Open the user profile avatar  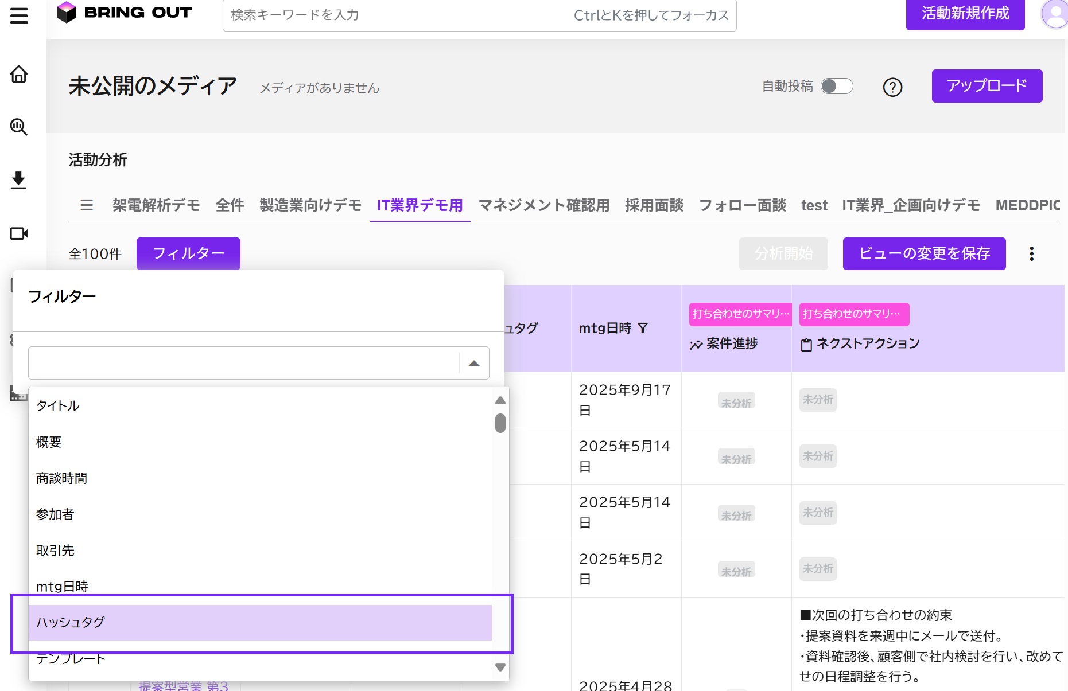click(1055, 14)
